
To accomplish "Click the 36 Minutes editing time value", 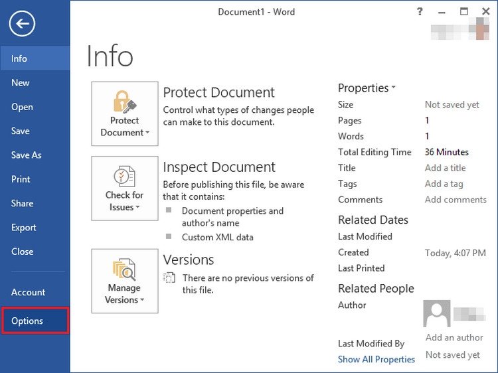I will (447, 152).
